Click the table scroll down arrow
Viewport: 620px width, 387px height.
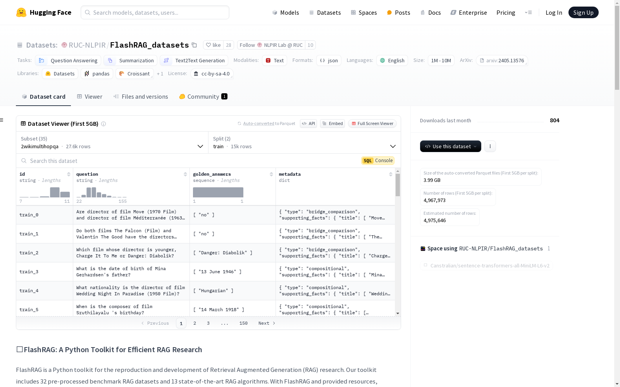pos(398,313)
